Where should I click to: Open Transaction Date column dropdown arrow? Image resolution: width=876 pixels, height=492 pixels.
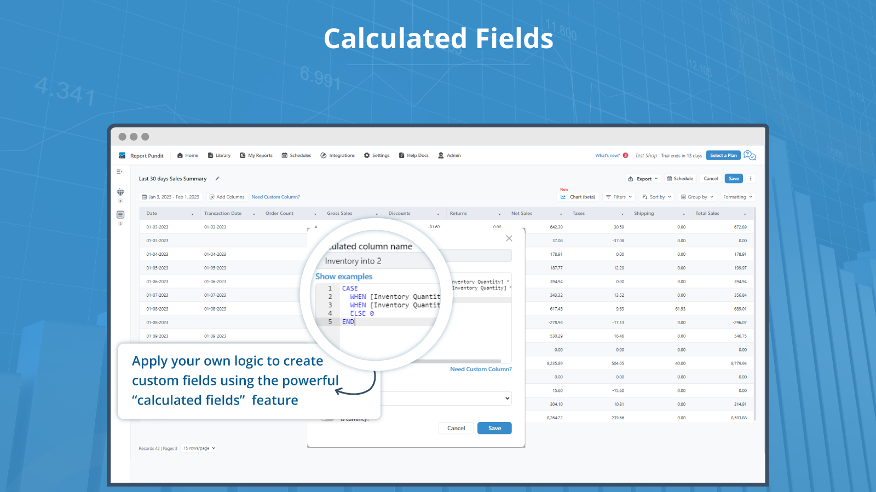[x=253, y=214]
